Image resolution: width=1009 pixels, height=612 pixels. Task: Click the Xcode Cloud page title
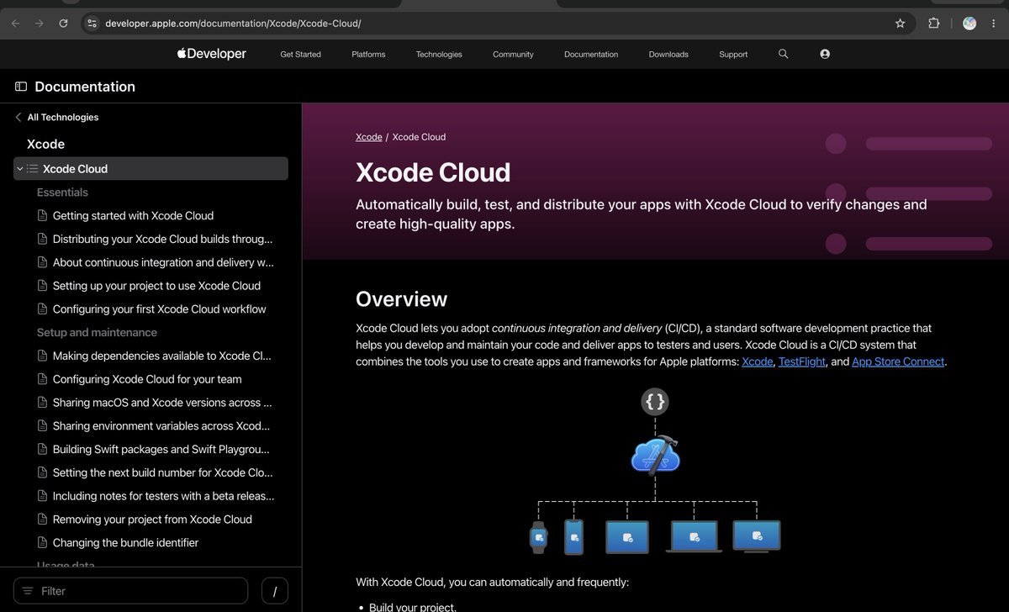pos(433,172)
